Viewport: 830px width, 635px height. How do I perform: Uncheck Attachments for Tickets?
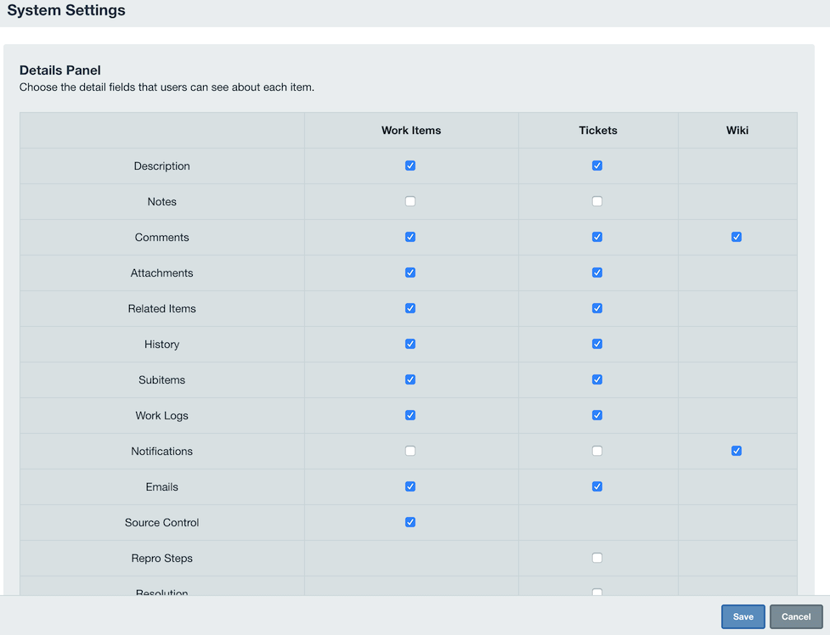click(x=597, y=273)
